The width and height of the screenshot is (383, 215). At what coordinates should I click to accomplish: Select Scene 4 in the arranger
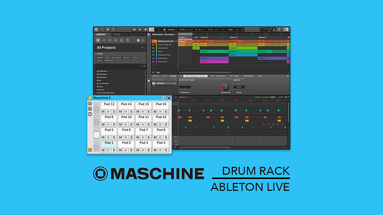coord(243,37)
